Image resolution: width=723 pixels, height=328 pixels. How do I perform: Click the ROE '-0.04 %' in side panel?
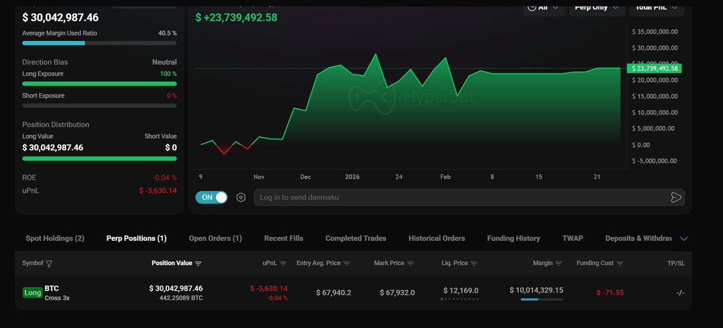164,178
